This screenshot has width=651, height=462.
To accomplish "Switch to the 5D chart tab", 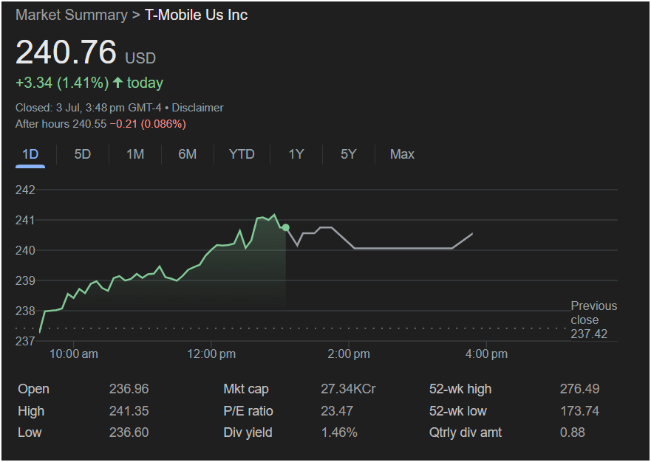I will pos(82,154).
